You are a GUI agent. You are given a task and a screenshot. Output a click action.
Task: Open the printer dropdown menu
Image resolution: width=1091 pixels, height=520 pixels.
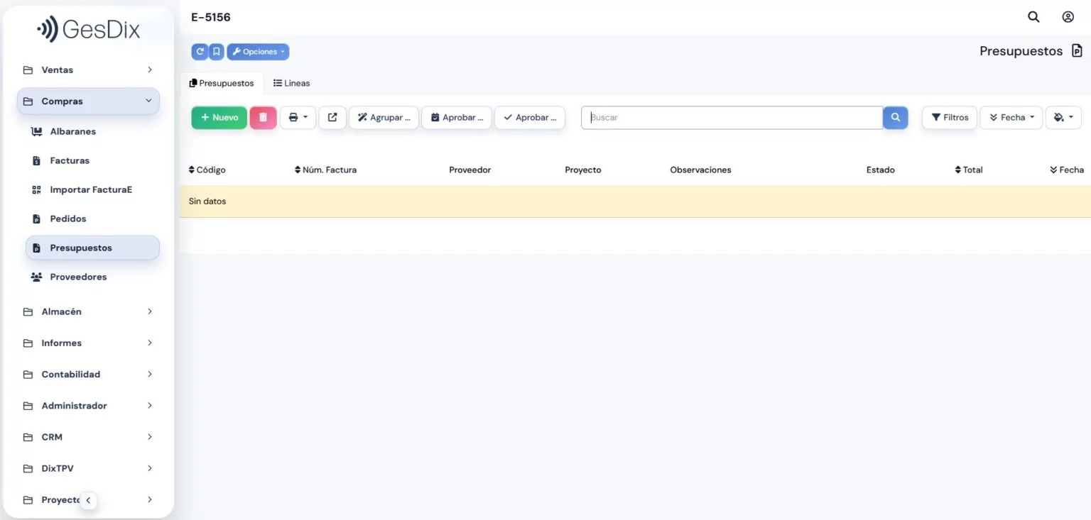click(x=298, y=118)
